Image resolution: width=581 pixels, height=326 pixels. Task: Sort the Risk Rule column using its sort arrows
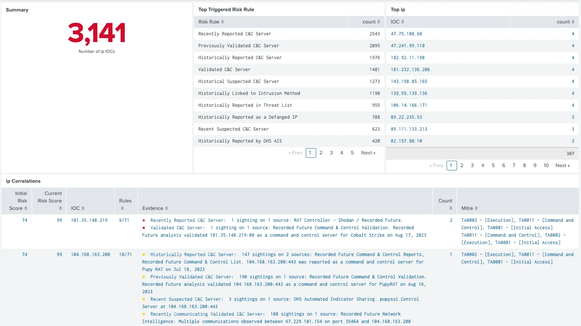pyautogui.click(x=222, y=22)
